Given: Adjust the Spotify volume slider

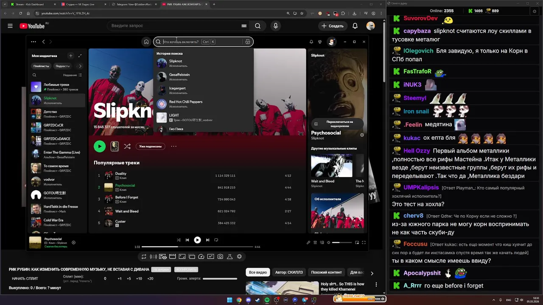Looking at the screenshot, I should click(341, 243).
